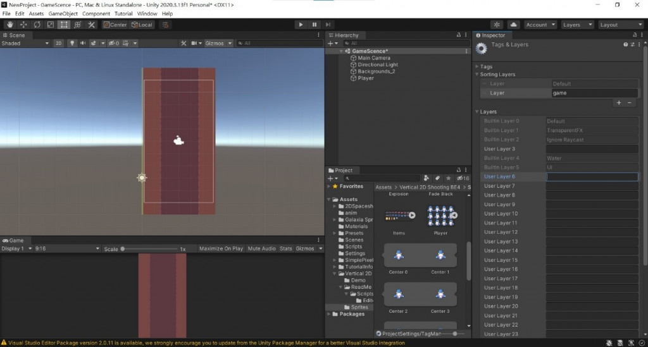Open the Layout dropdown
The height and width of the screenshot is (347, 648).
tap(621, 25)
